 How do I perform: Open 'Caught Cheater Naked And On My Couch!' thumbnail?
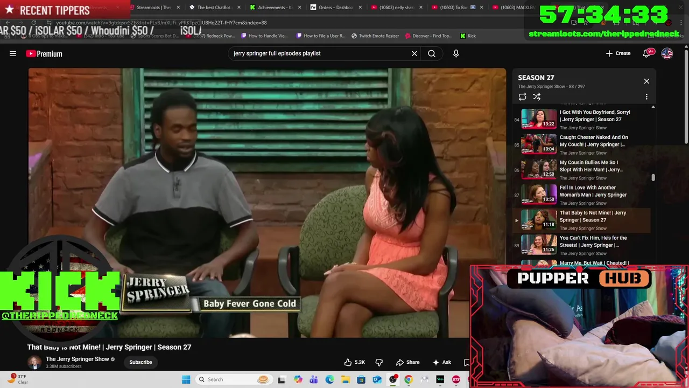click(x=539, y=144)
